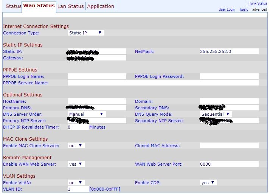
Task: Click the WAN Web Server Port field
Action: 229,164
